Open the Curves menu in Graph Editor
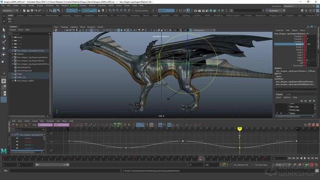 tap(35, 121)
